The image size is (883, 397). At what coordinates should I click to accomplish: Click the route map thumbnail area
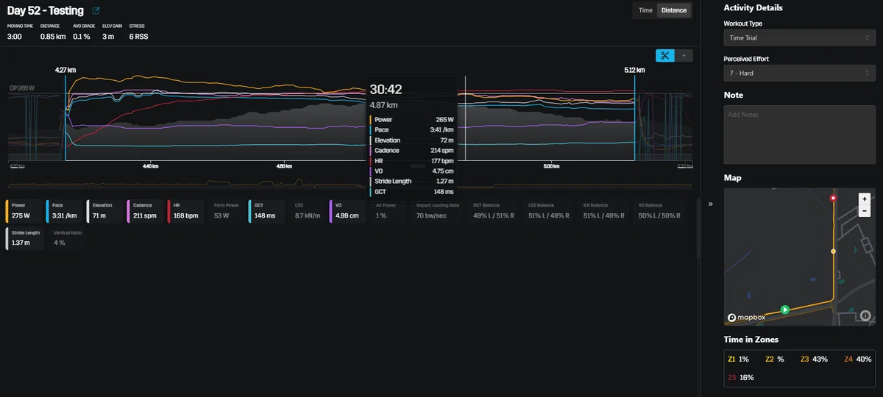point(799,257)
